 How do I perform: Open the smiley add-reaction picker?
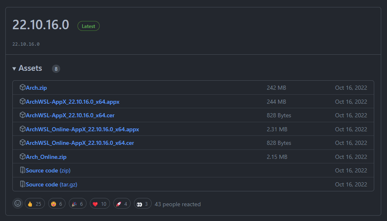coord(18,204)
